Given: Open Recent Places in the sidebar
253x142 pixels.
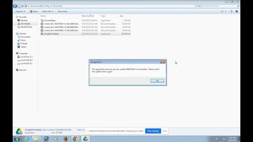Looking at the screenshot, I should 26,27.
